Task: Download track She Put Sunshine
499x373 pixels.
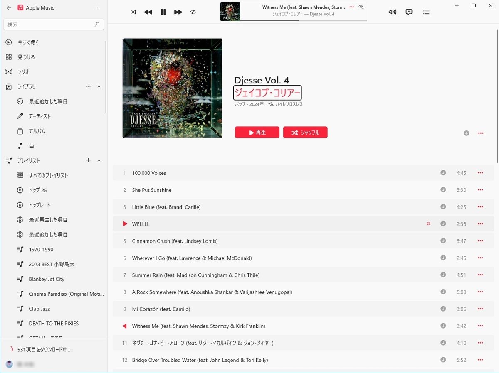Action: (443, 190)
